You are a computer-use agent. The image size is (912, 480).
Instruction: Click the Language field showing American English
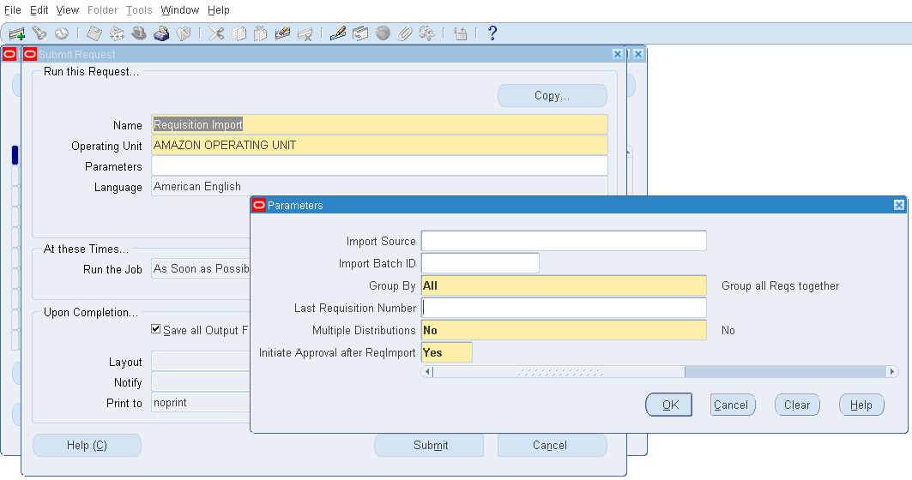coord(379,186)
